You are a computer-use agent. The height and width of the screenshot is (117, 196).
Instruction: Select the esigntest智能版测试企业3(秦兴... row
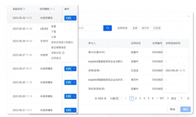[x=106, y=61]
